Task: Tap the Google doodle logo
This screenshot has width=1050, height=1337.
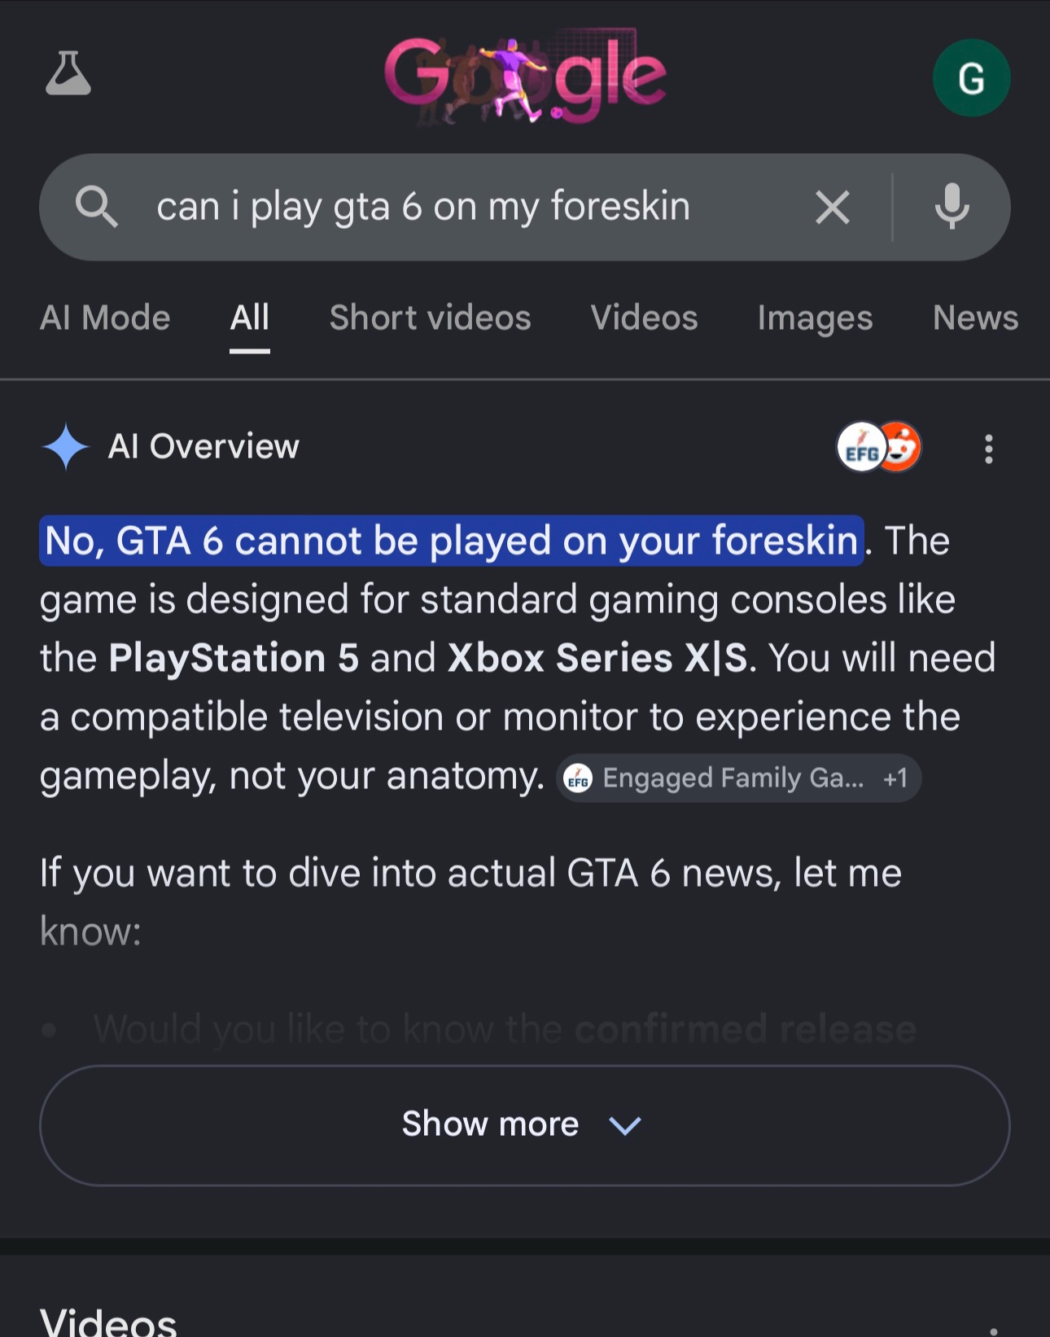Action: point(525,77)
